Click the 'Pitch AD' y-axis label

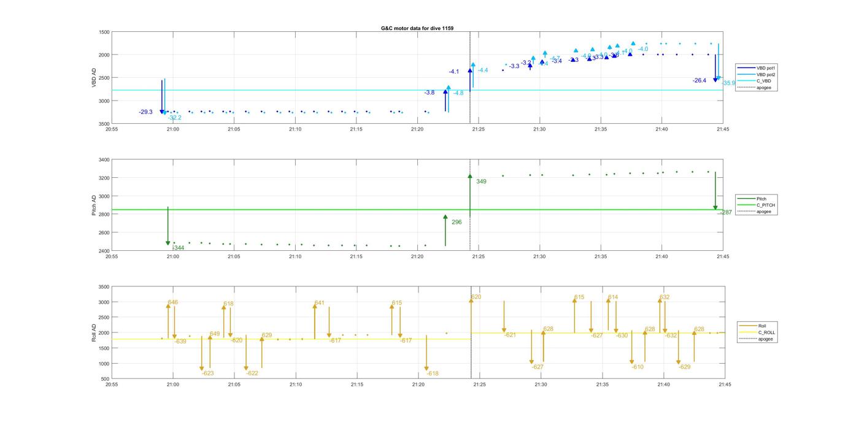click(x=94, y=205)
